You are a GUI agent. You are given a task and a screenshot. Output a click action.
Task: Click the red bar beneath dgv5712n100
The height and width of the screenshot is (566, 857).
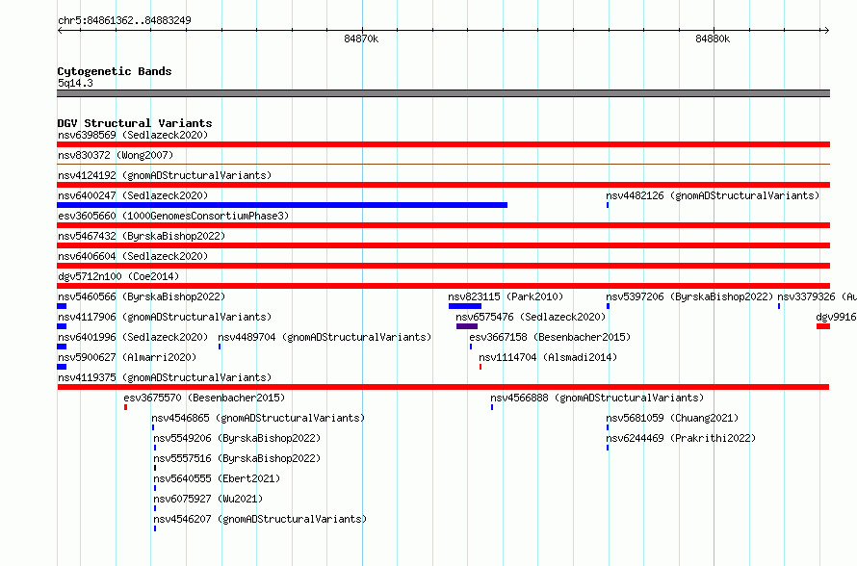[443, 286]
